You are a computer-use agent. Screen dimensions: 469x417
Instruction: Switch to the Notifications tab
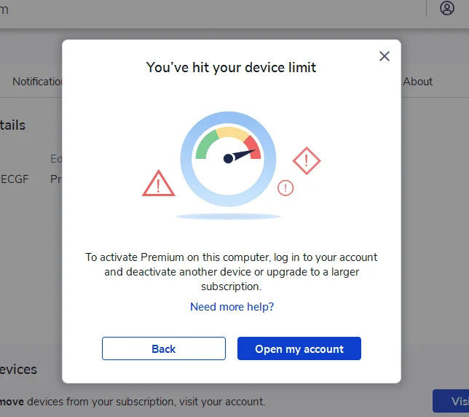tap(37, 82)
